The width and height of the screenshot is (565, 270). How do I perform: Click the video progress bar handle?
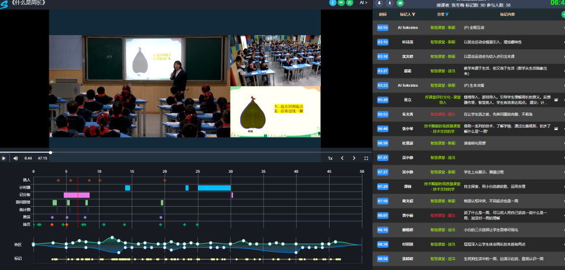pos(50,152)
